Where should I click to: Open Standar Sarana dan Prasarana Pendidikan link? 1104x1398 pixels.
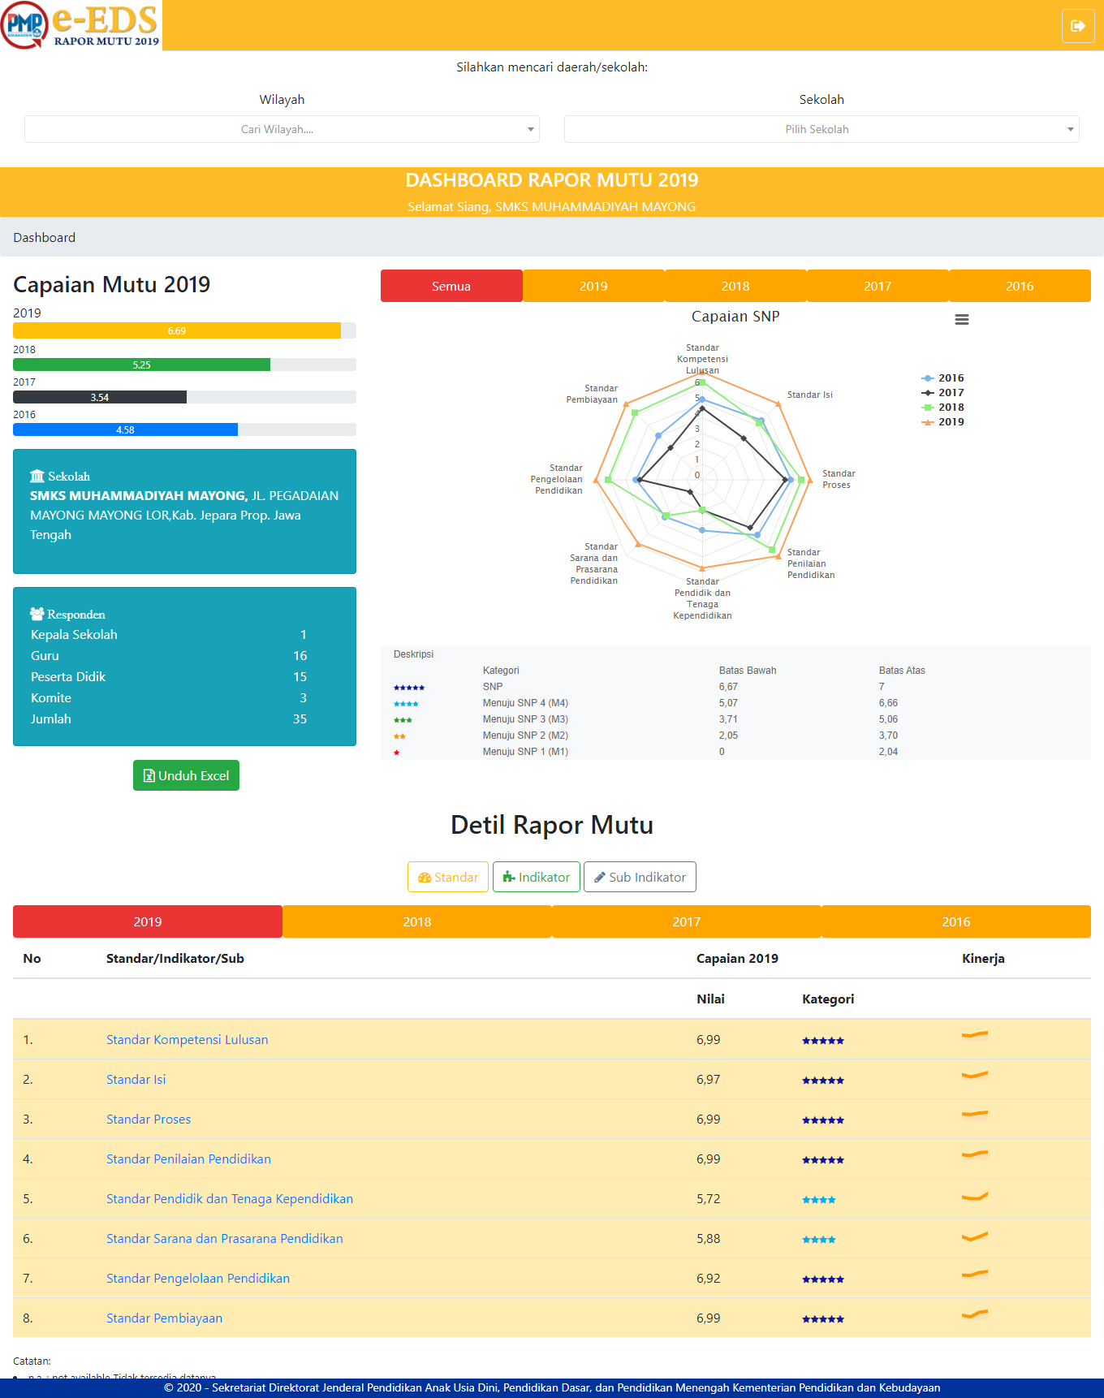point(225,1239)
